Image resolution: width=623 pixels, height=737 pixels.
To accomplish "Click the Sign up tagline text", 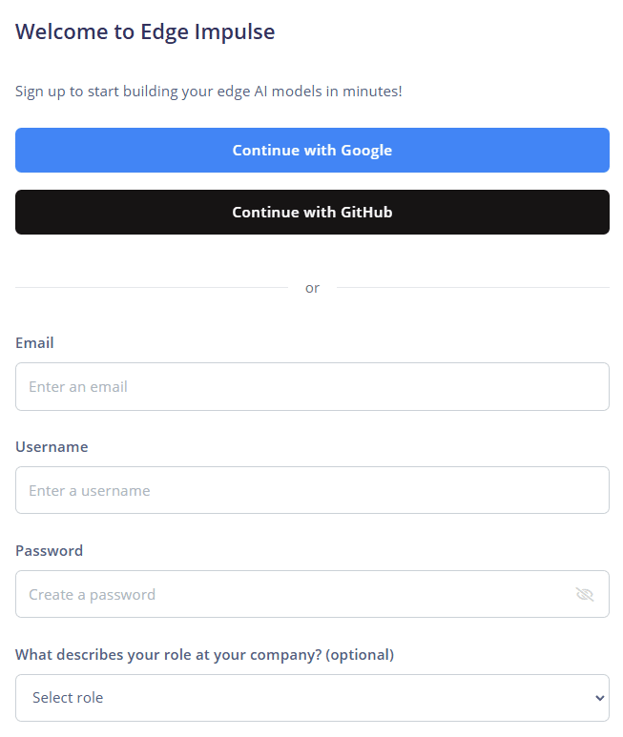I will [x=208, y=92].
